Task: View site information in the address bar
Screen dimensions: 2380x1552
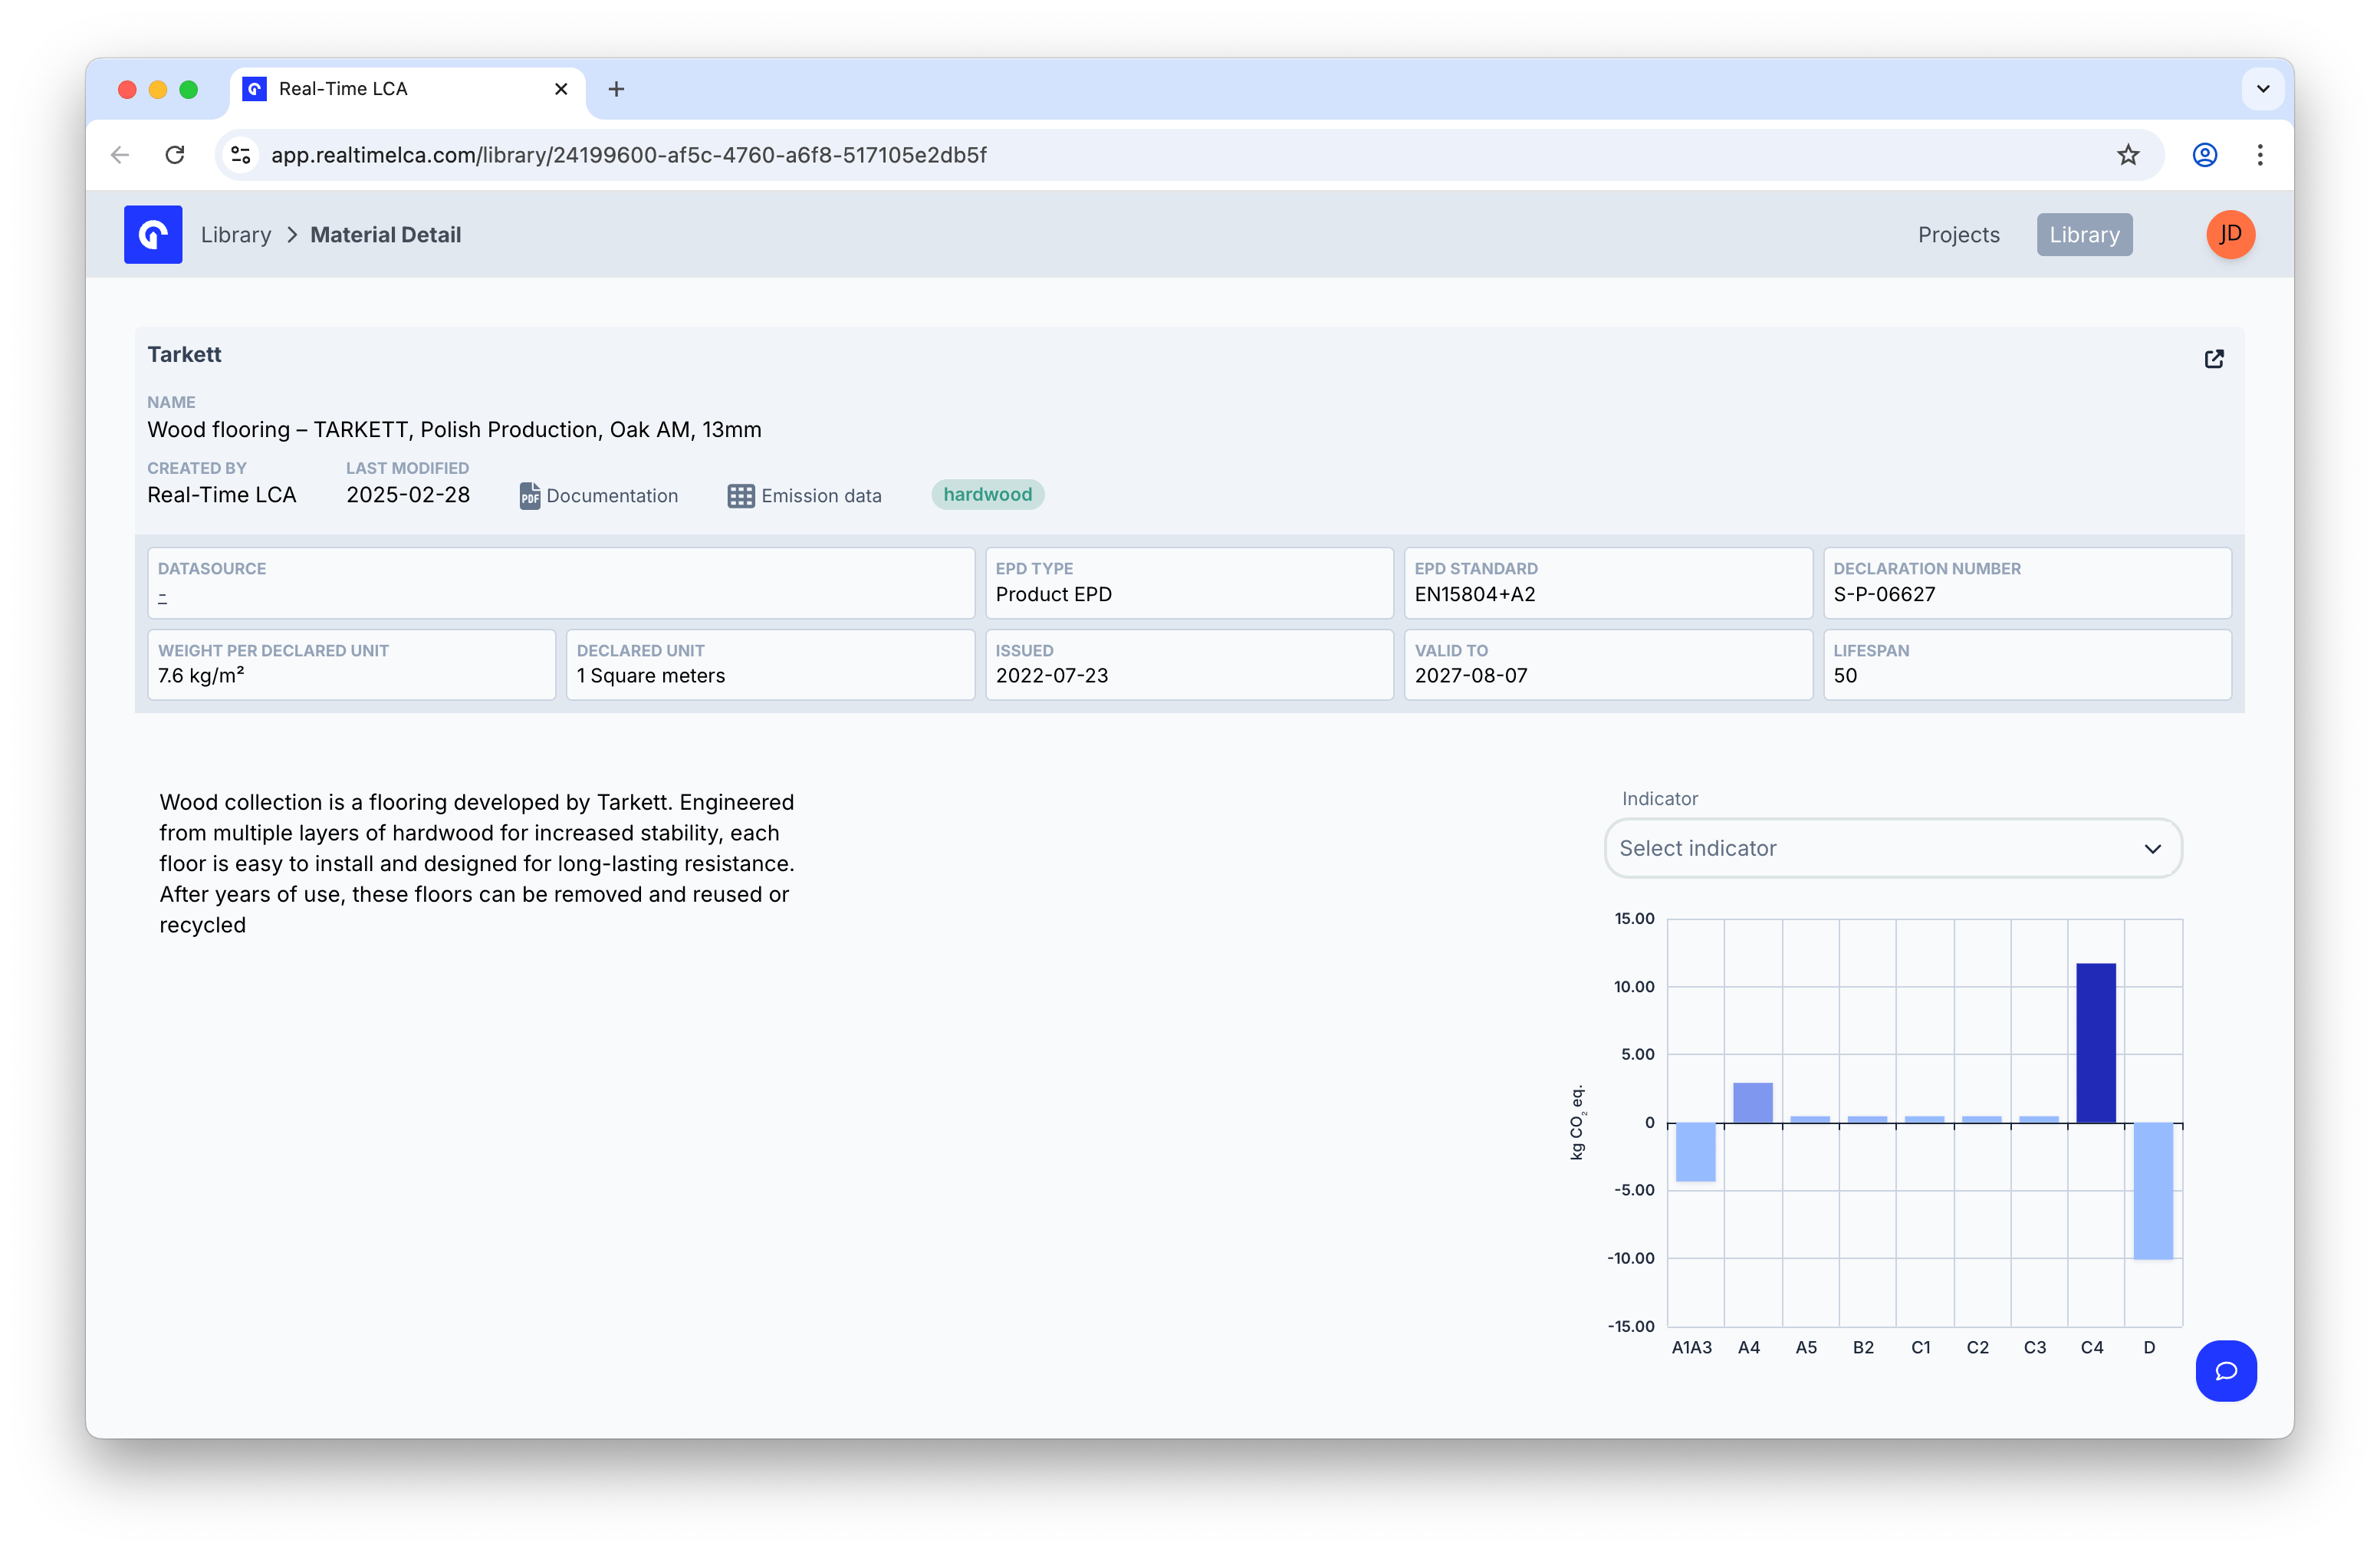Action: tap(241, 155)
